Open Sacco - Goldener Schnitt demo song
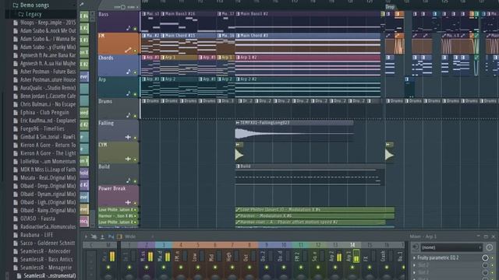Viewport: 499px width, 280px height. [48, 243]
